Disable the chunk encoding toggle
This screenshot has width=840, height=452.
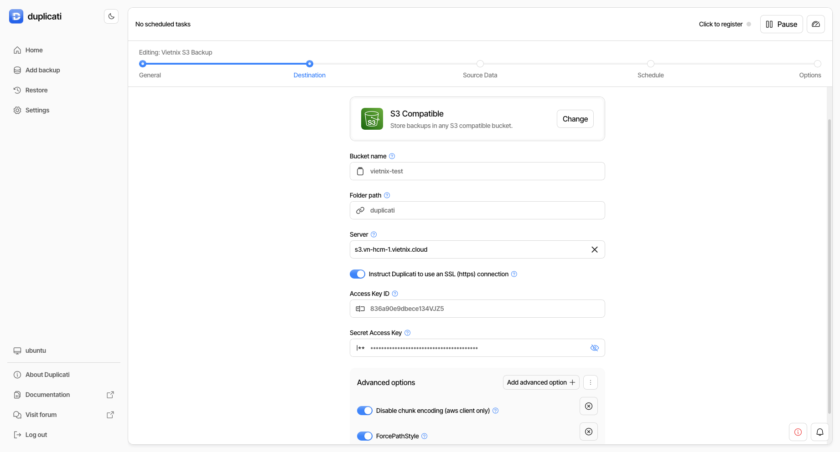tap(365, 411)
